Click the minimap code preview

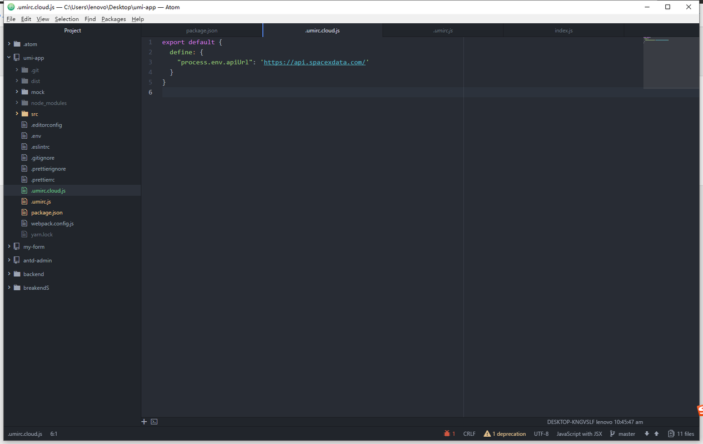pyautogui.click(x=671, y=63)
